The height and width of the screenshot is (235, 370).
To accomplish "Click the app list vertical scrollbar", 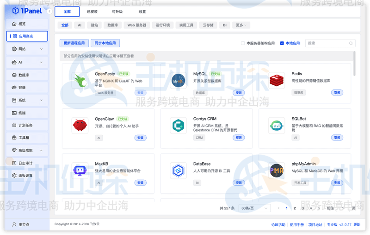I will (354, 64).
